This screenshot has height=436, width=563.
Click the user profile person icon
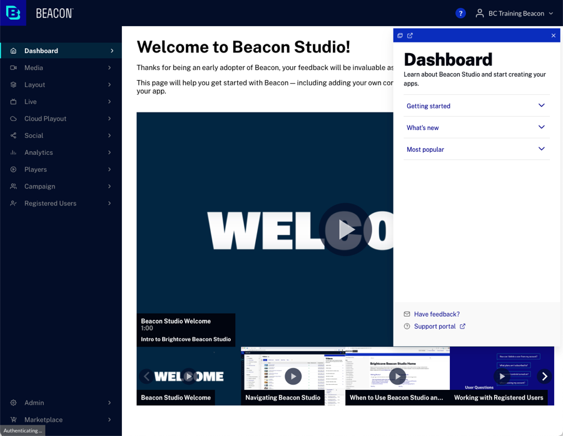(479, 13)
